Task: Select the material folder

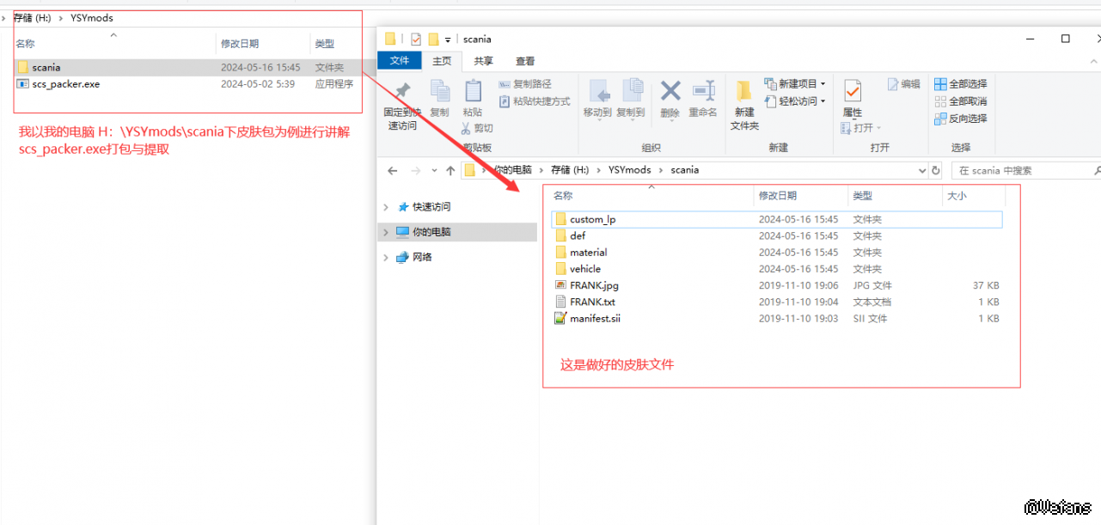Action: (776, 252)
